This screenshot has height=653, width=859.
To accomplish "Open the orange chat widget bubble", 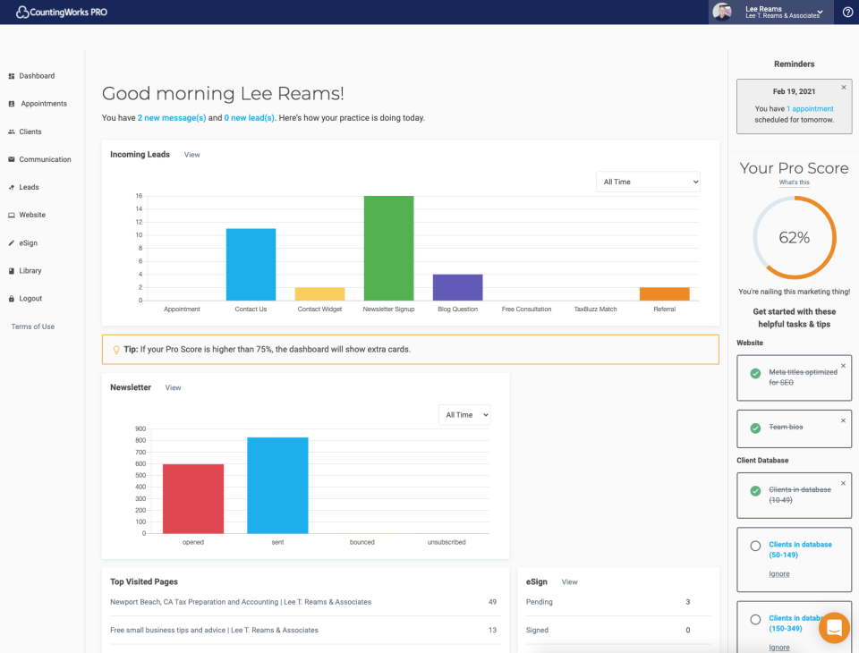I will [x=834, y=628].
